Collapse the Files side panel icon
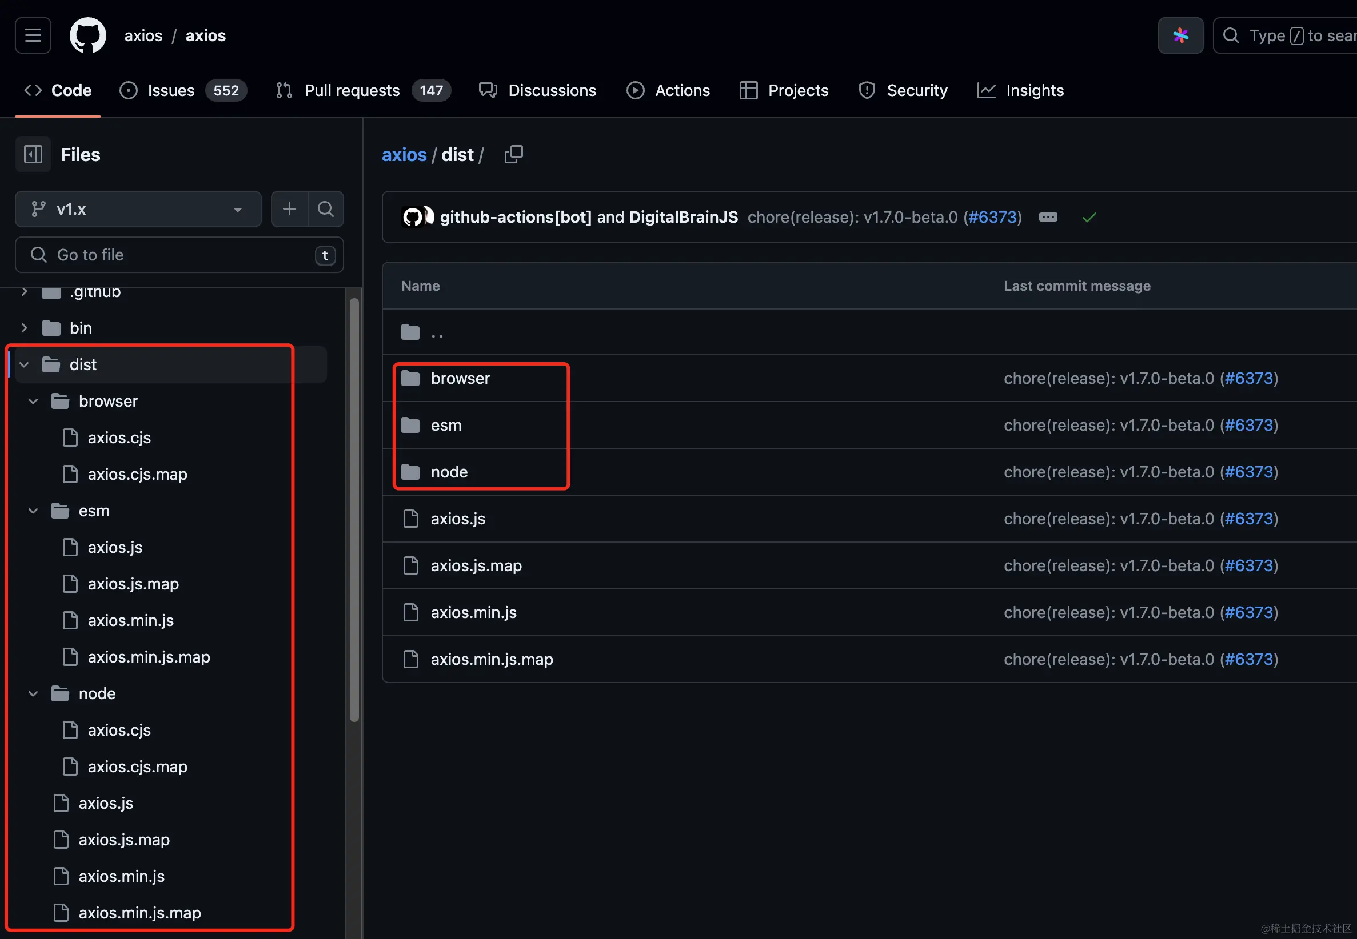 tap(33, 155)
